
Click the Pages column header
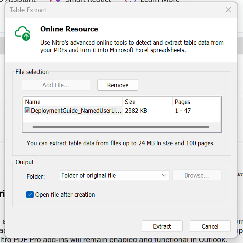point(196,102)
